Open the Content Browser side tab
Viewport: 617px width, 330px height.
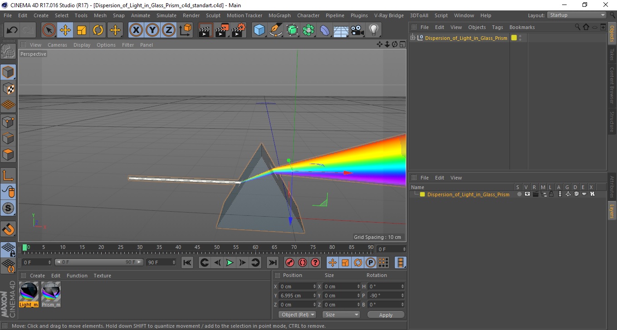point(612,85)
